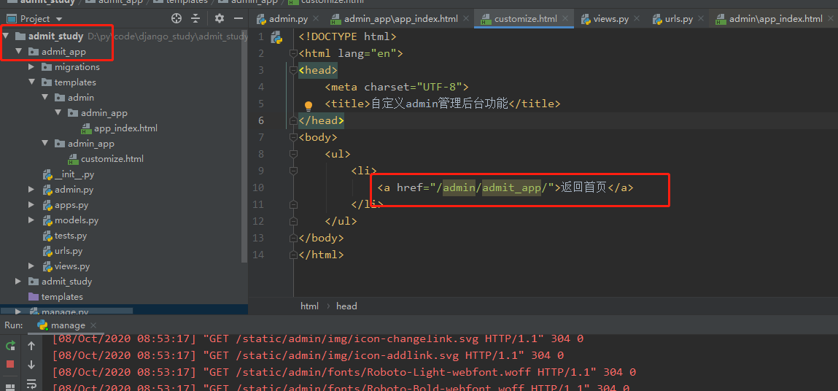The image size is (838, 391).
Task: Click the rerun icon in Run panel
Action: [x=10, y=346]
